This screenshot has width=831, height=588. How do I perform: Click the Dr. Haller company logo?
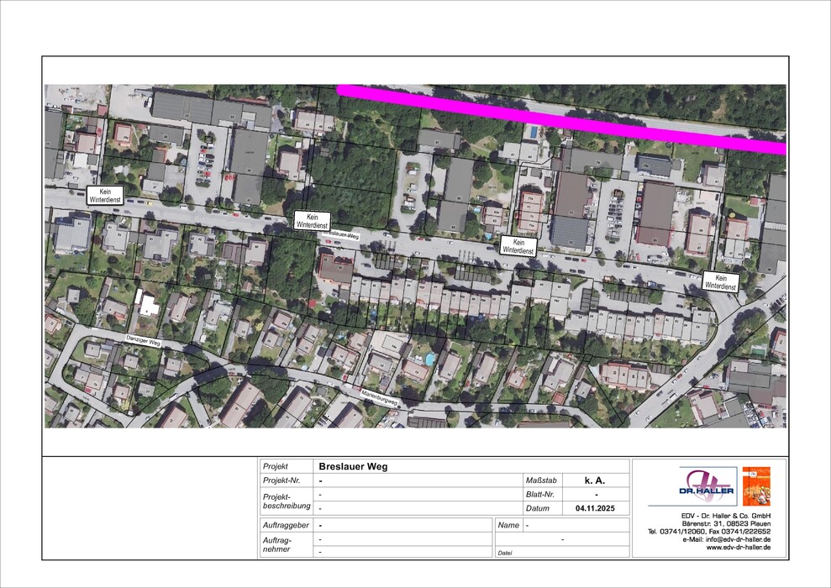[707, 486]
